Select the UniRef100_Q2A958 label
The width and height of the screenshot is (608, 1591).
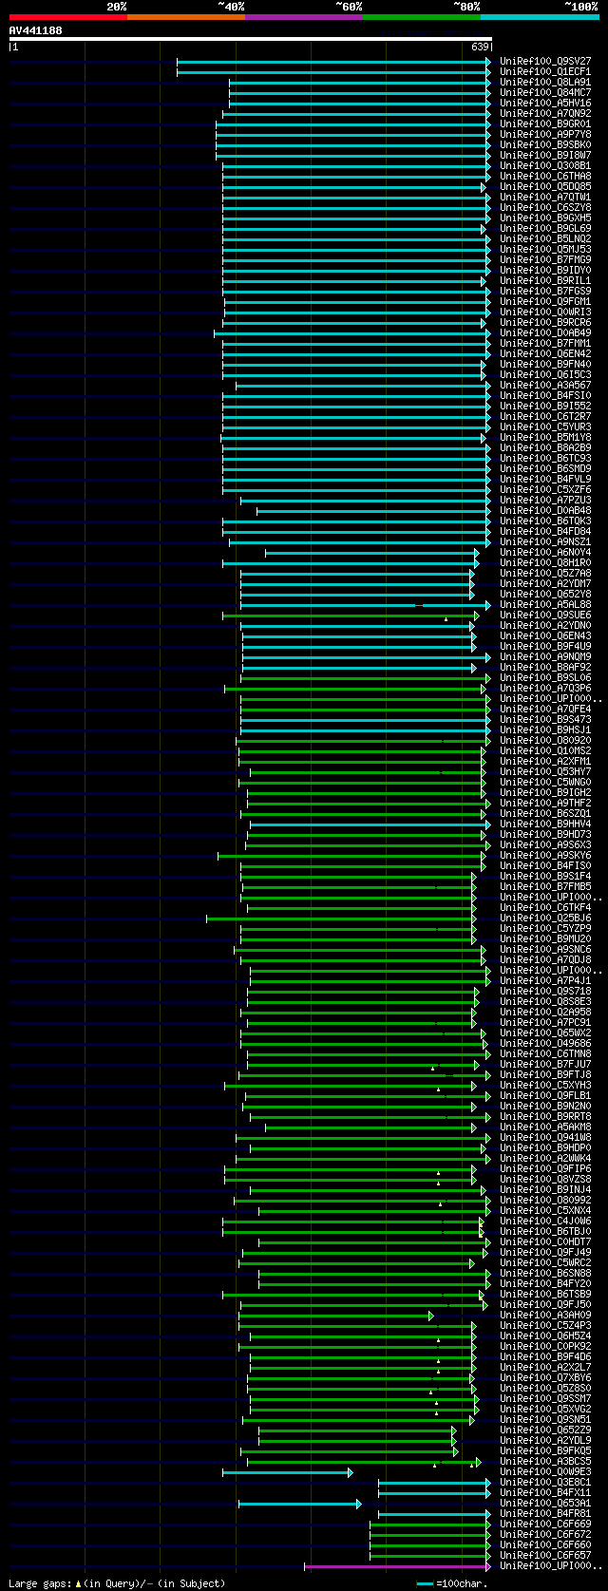(545, 1012)
